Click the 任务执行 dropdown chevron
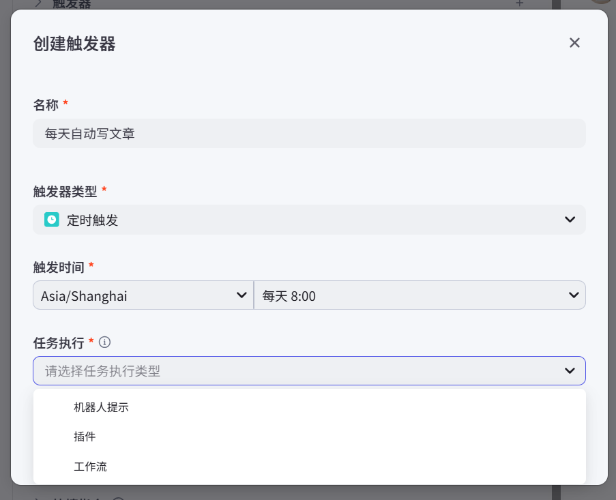 pos(570,371)
